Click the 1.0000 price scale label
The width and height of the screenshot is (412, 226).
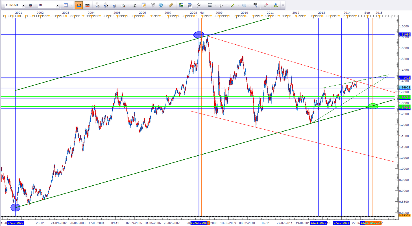click(404, 169)
